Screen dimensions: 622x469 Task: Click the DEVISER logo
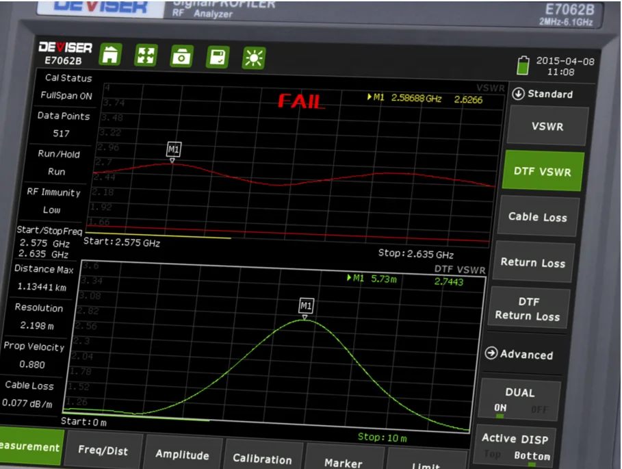click(x=66, y=48)
